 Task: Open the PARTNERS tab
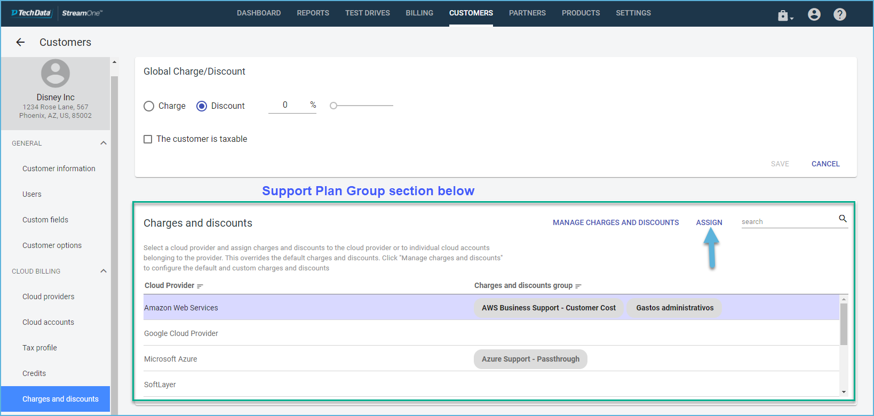coord(527,13)
